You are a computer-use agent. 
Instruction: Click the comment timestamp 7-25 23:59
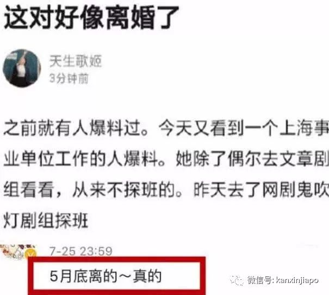point(81,251)
